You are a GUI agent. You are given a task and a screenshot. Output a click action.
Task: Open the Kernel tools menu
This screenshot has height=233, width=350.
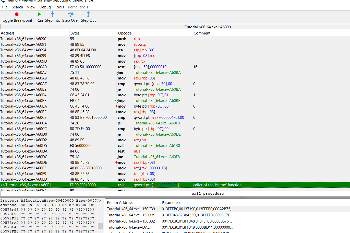[x=78, y=7]
